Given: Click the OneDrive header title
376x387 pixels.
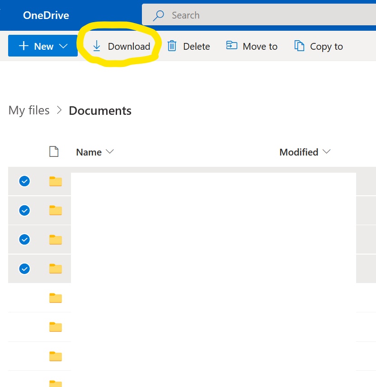Looking at the screenshot, I should (46, 15).
